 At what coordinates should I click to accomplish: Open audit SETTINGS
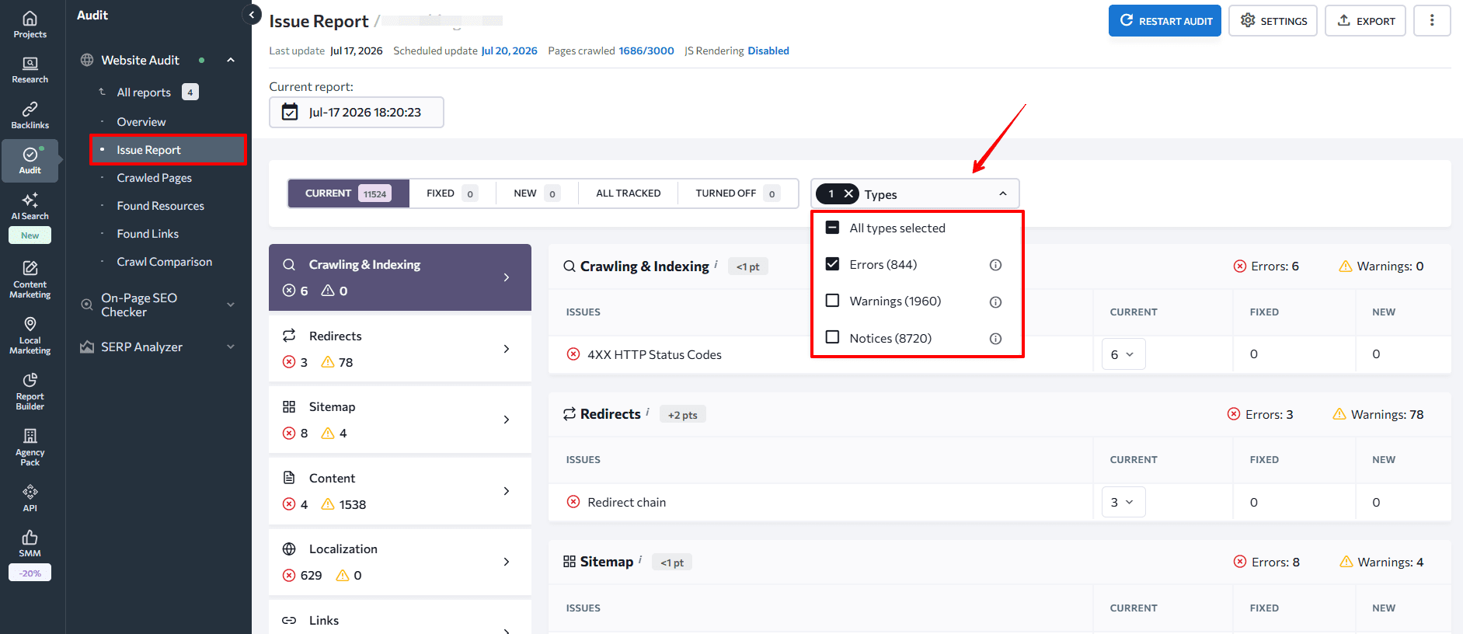click(1273, 21)
